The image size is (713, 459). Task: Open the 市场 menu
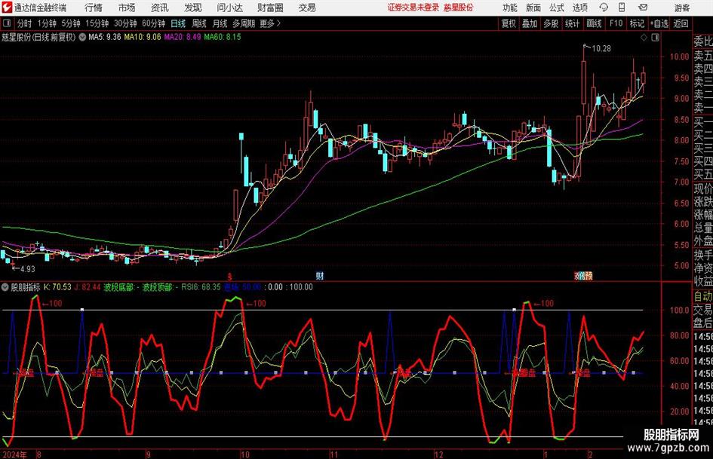pyautogui.click(x=127, y=8)
